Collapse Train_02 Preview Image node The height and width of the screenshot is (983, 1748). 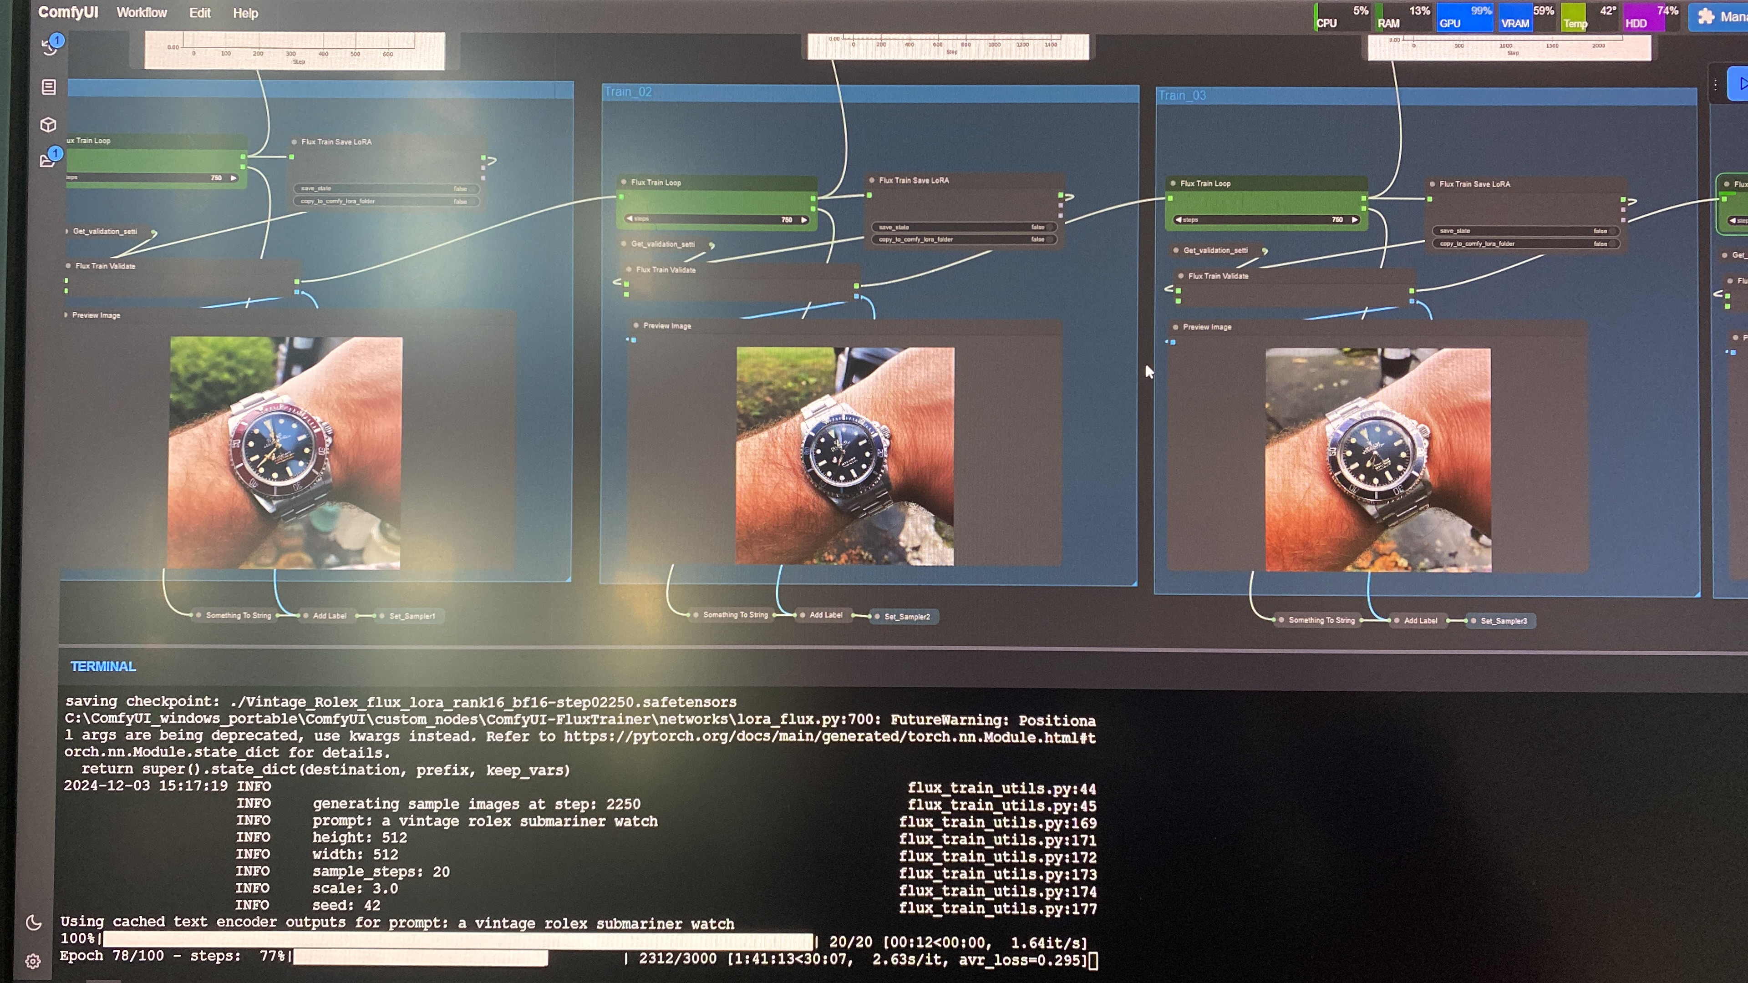coord(636,326)
